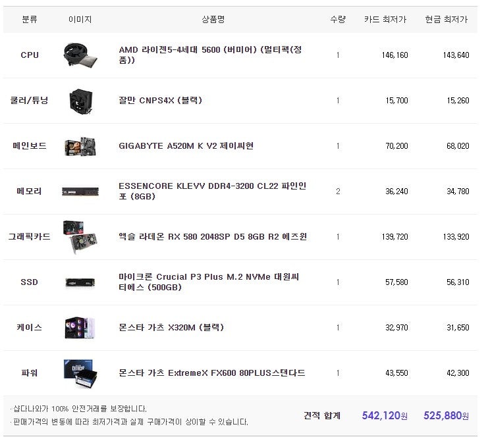This screenshot has width=488, height=439.
Task: Click the ExtremeX FX600 power supply image
Action: coord(80,373)
